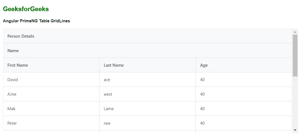300x140 pixels.
Task: Select the Age column header
Action: 204,65
